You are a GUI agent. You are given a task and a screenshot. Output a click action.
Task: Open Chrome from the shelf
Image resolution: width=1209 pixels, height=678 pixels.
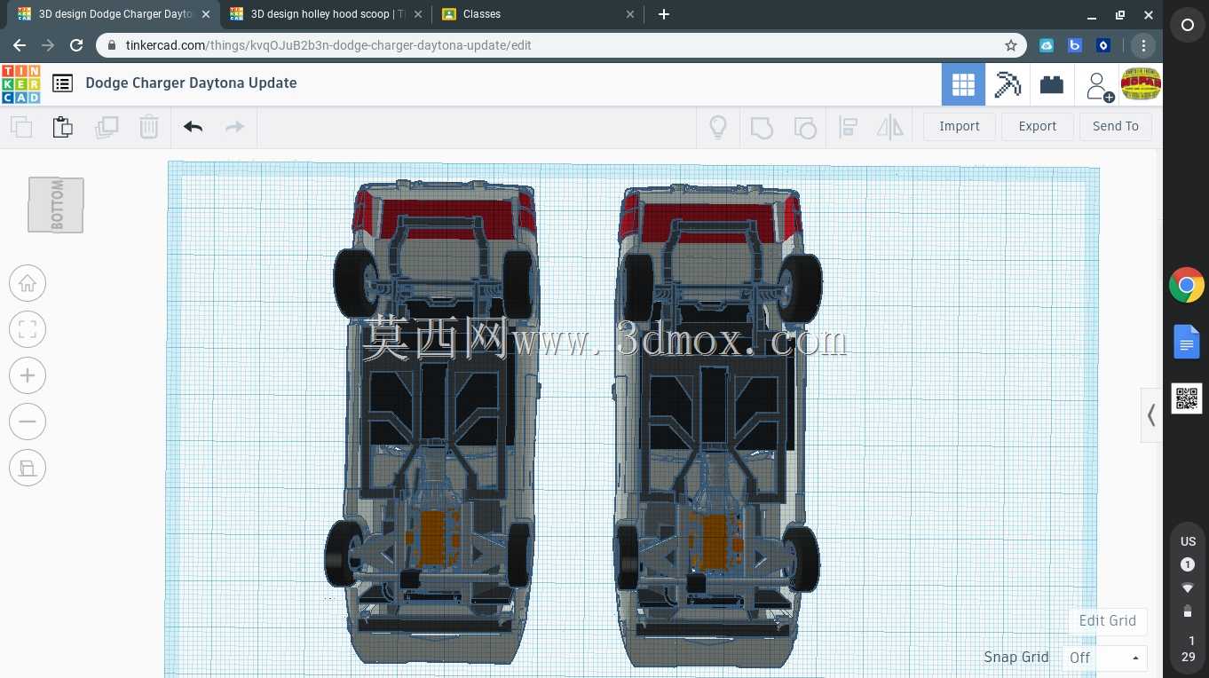[1187, 286]
